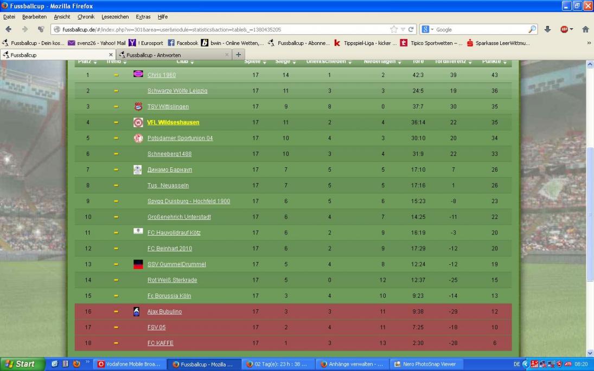
Task: Click the Adblock Plus toolbar icon
Action: pyautogui.click(x=564, y=29)
